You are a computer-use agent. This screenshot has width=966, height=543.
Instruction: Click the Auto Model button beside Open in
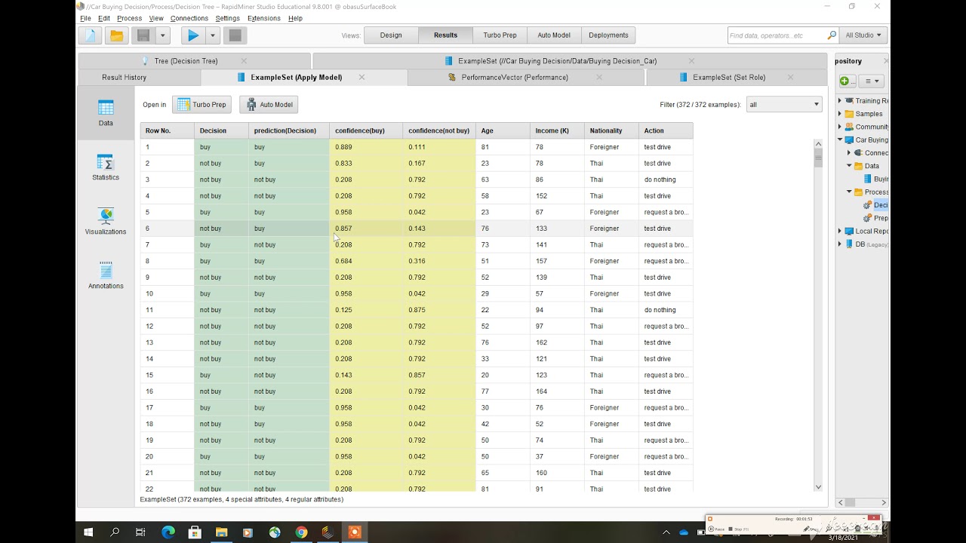269,105
